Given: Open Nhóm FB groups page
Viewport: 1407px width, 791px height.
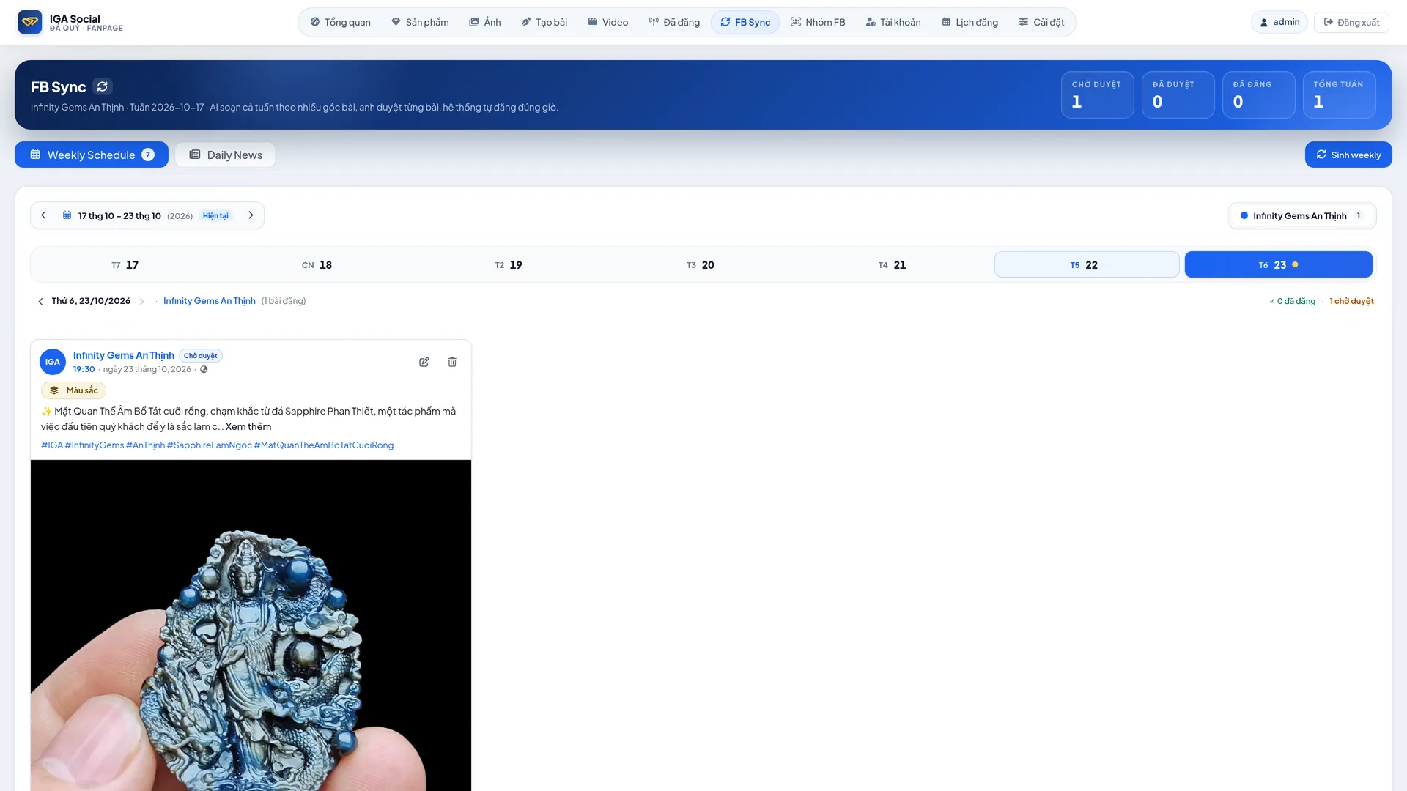Looking at the screenshot, I should coord(818,22).
